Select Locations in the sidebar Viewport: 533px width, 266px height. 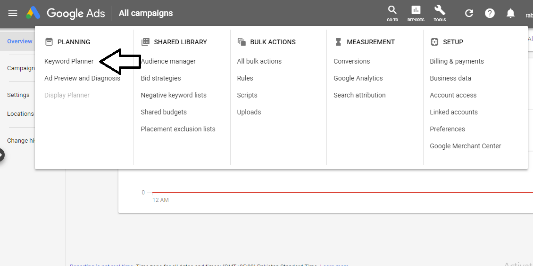pyautogui.click(x=20, y=113)
